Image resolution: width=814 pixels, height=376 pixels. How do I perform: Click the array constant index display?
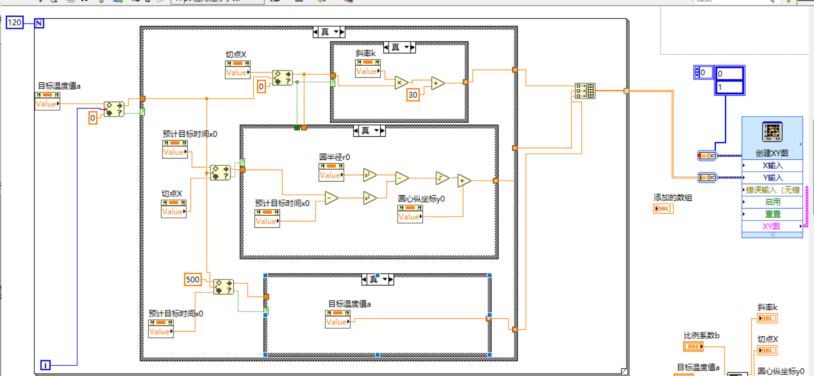tap(703, 73)
